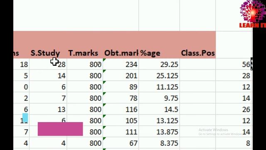Select the cell with 111

pyautogui.click(x=121, y=132)
